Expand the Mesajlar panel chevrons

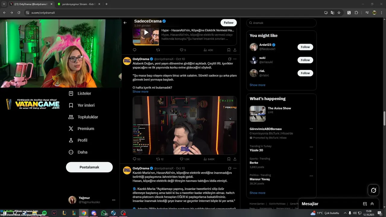tap(372, 204)
